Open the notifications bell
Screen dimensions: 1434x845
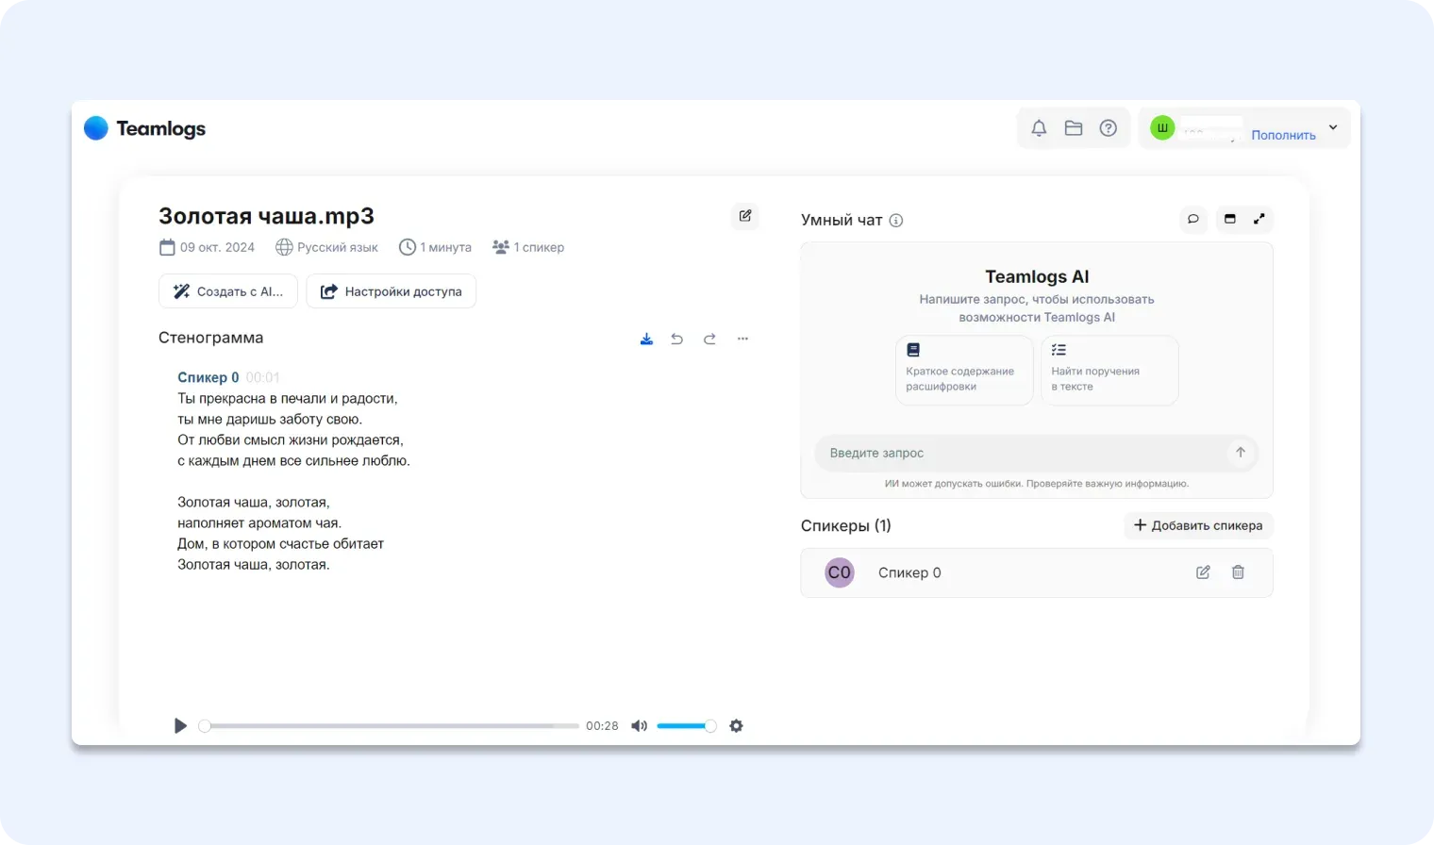pos(1039,128)
